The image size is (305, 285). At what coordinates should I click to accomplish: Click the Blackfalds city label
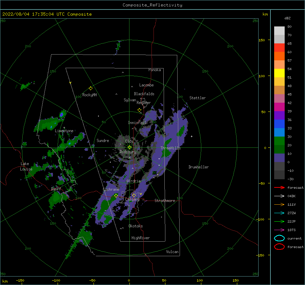point(144,94)
